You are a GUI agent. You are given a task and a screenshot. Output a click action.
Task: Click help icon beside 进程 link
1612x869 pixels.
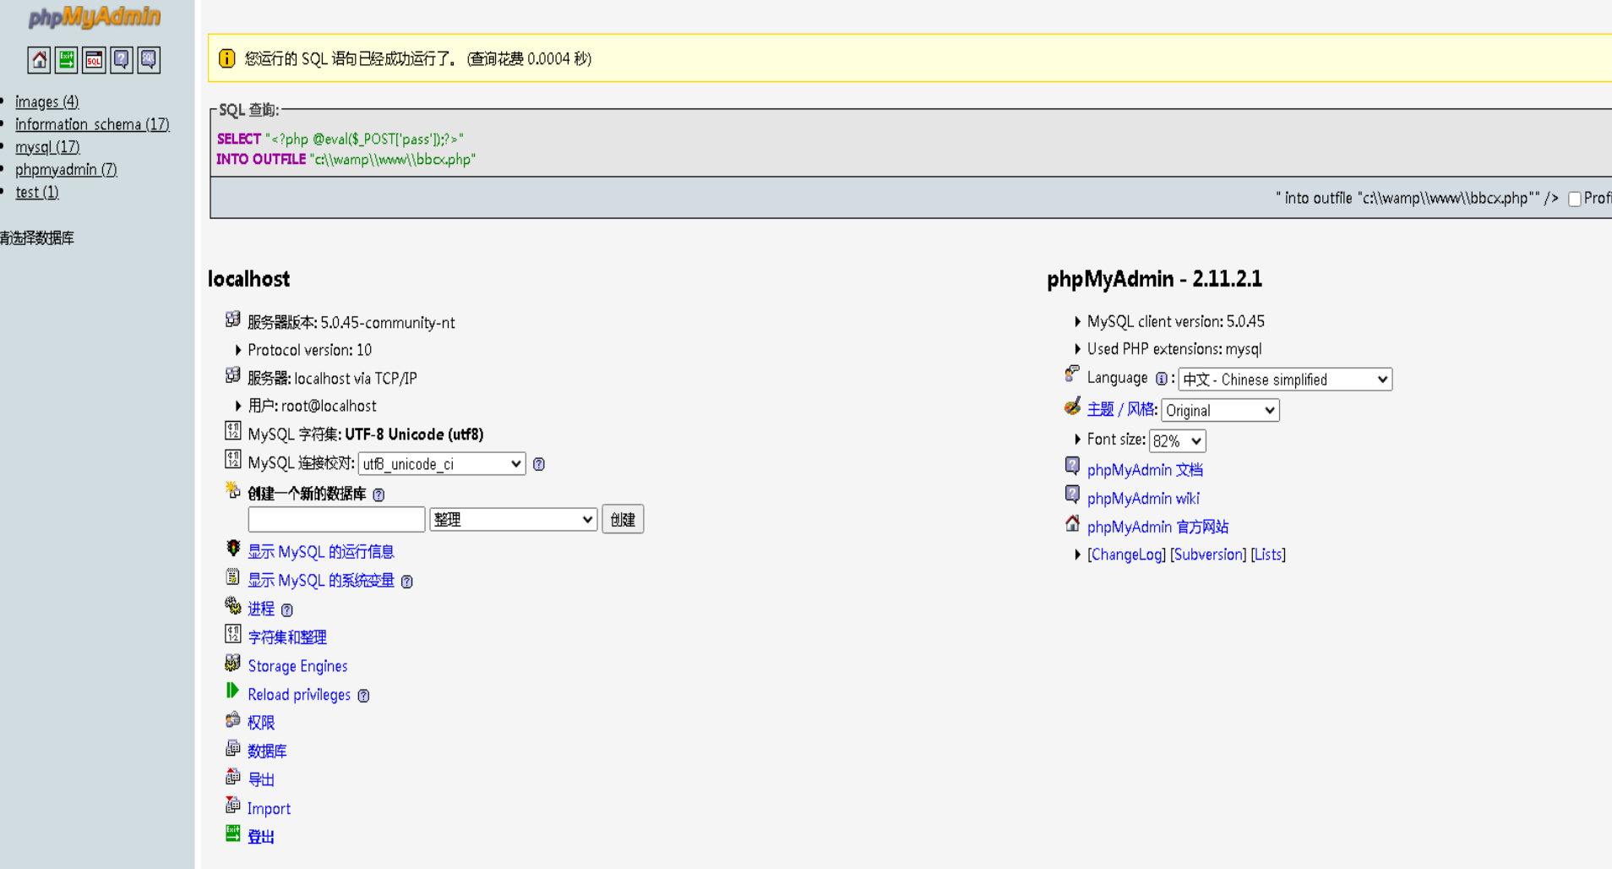pos(286,610)
